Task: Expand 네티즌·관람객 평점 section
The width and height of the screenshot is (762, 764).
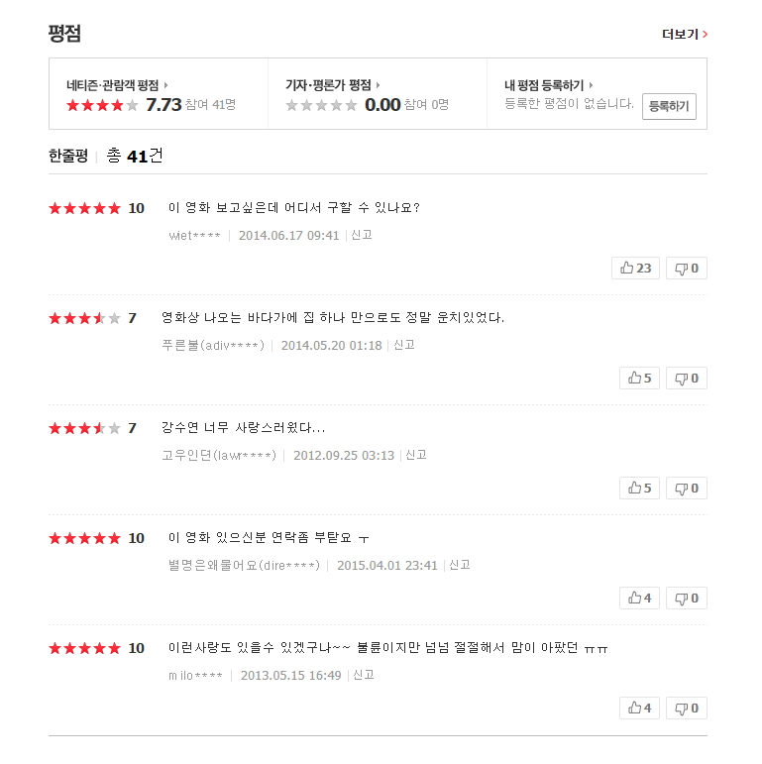Action: tap(117, 85)
